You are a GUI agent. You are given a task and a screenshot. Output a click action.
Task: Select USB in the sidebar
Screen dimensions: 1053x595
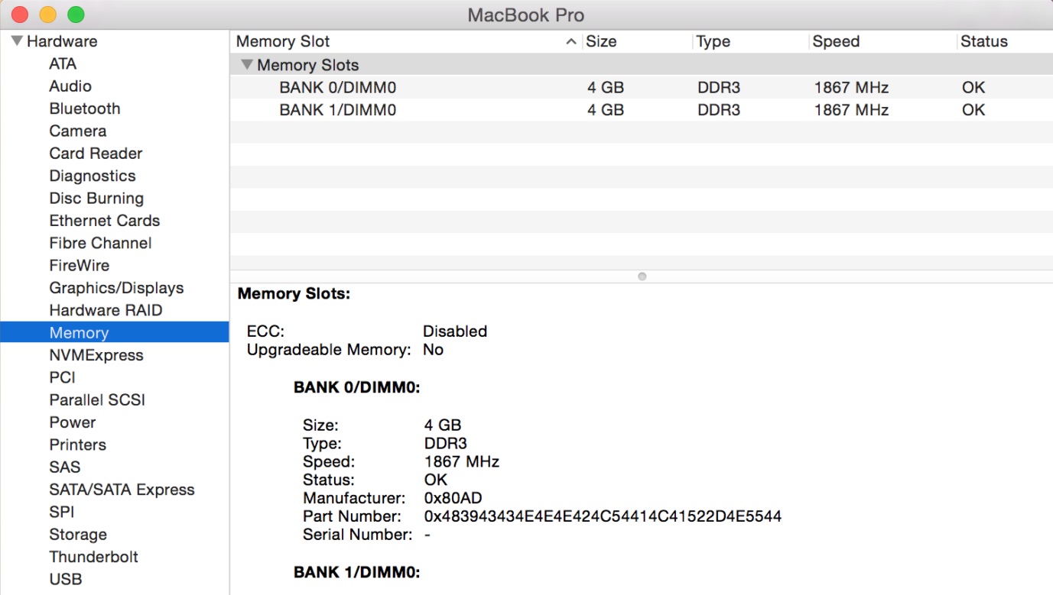coord(65,579)
